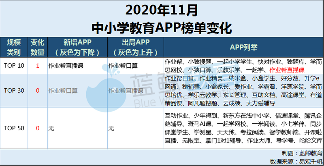
Task: Select 作业精灵 in the TOP 30 list
Action: (x=211, y=78)
